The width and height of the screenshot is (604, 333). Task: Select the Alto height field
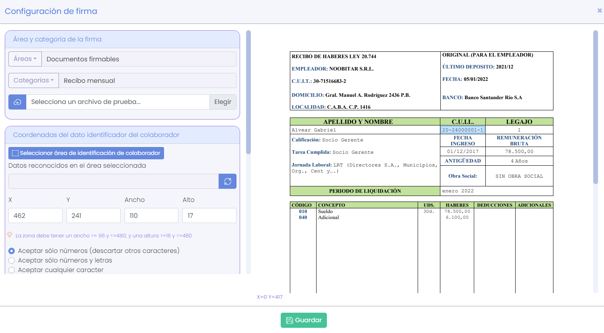click(x=209, y=215)
